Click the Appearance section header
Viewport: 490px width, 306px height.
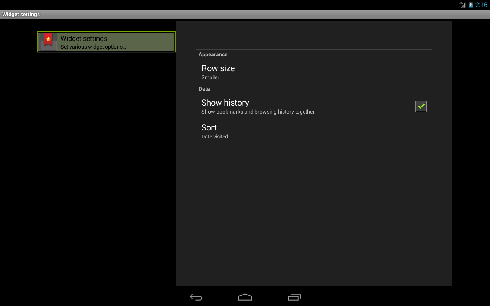pos(213,55)
